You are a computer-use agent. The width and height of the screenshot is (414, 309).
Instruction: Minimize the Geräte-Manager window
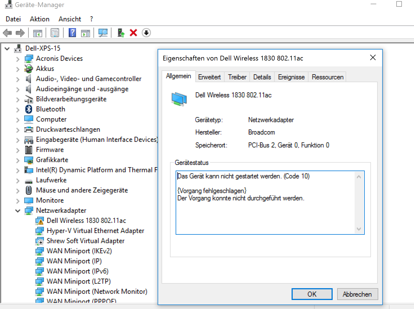click(373, 4)
